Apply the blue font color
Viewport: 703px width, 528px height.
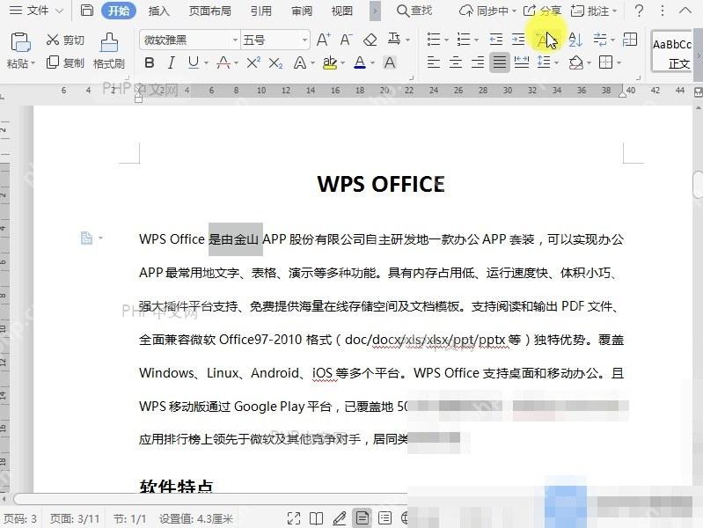pyautogui.click(x=360, y=62)
